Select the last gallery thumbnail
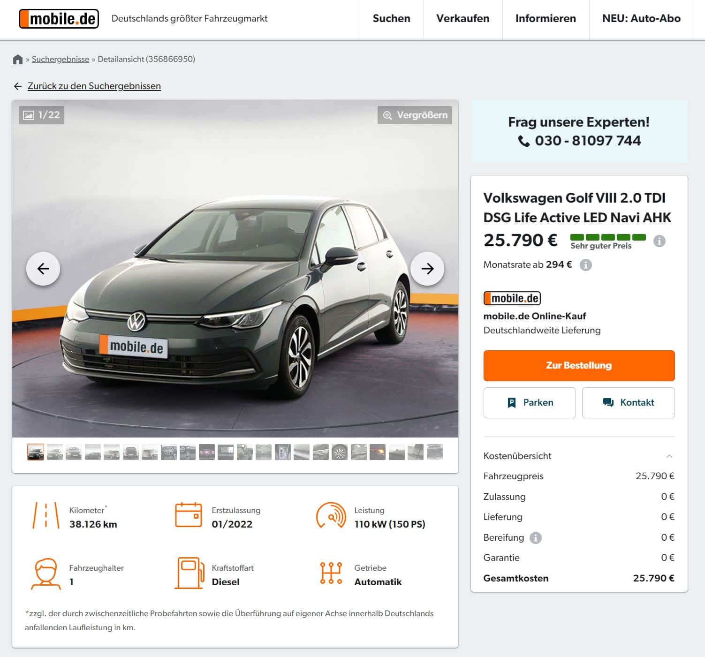Image resolution: width=705 pixels, height=657 pixels. pos(435,452)
